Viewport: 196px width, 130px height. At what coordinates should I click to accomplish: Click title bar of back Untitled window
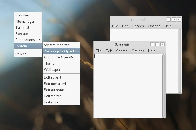point(138,20)
